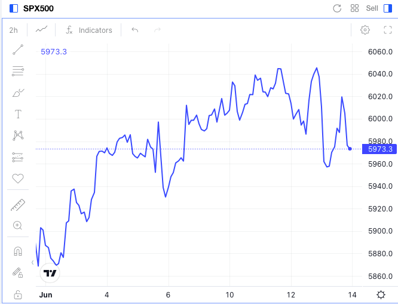
Task: Toggle lock all drawing tools
Action: (18, 294)
